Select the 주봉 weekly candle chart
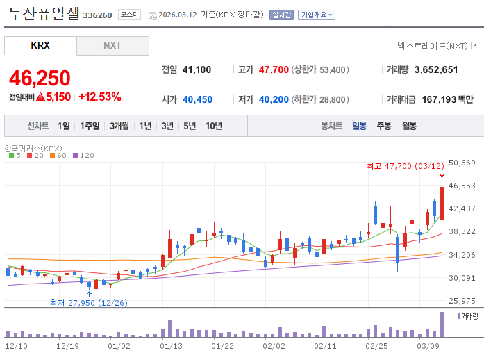Screen dimensions: 484x353 (384, 126)
